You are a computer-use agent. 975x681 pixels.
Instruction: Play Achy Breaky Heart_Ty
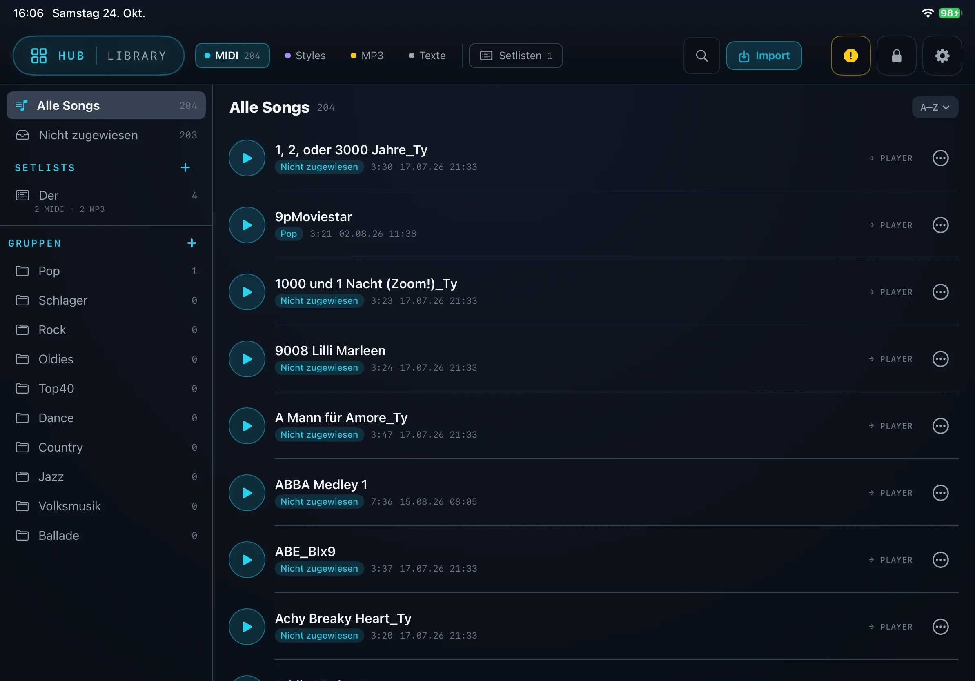247,627
